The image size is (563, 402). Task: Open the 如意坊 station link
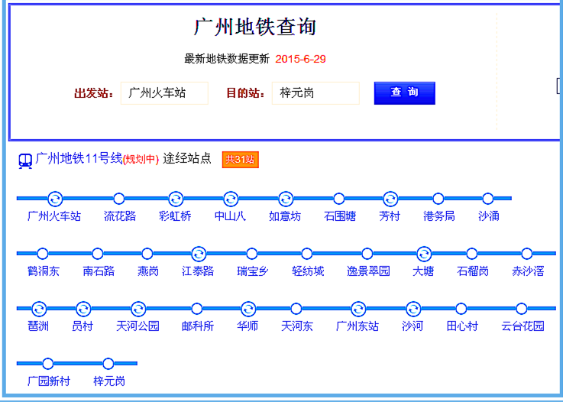tap(285, 216)
